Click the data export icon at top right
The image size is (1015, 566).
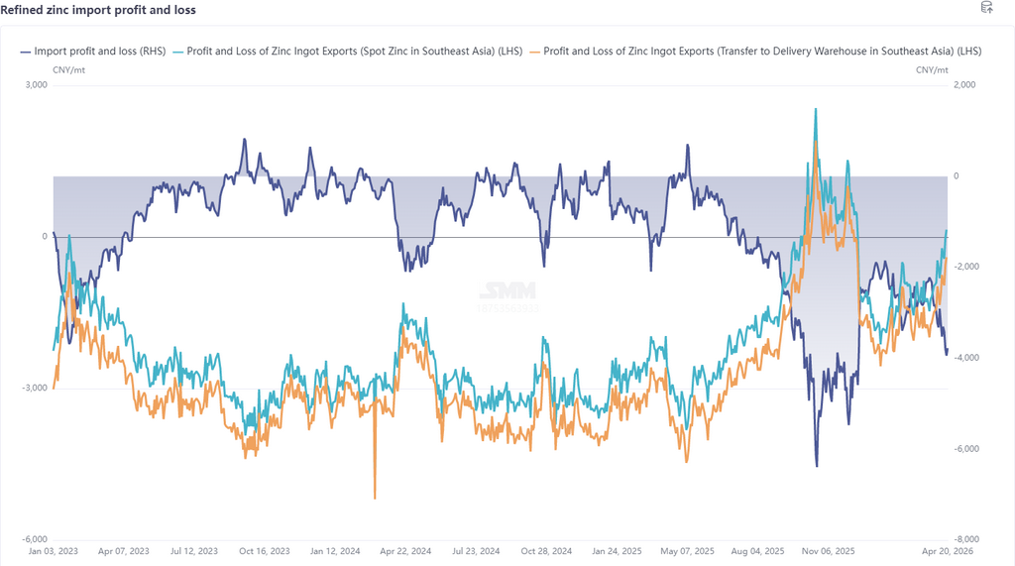[x=986, y=8]
